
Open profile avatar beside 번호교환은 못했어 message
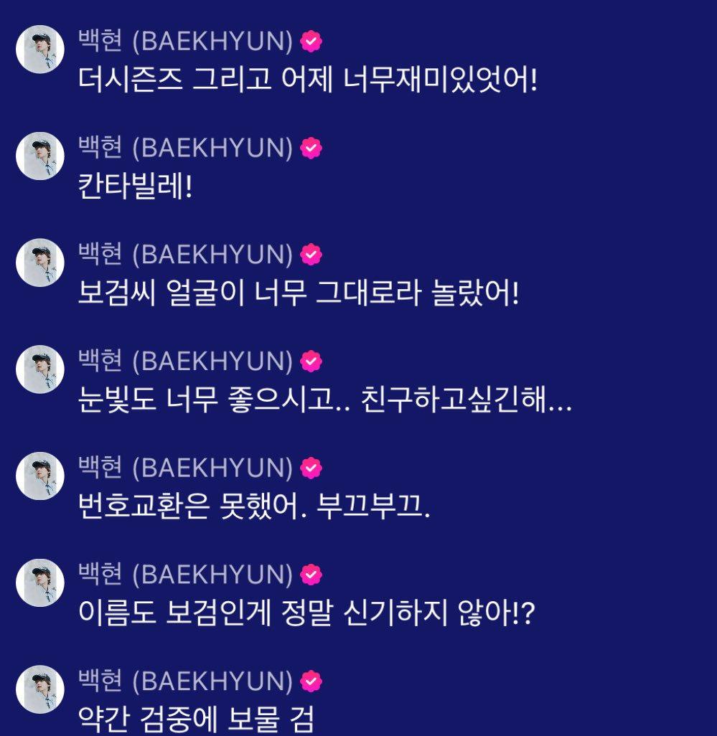40,476
